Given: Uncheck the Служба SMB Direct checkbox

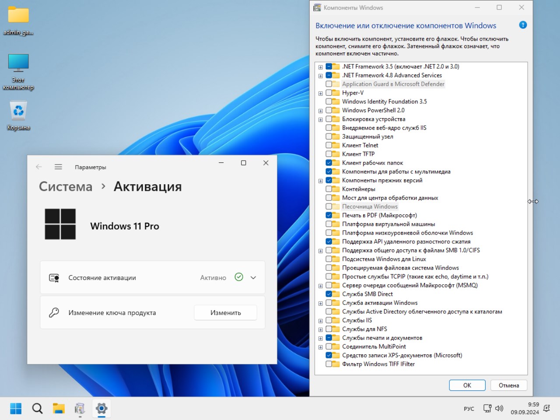Looking at the screenshot, I should (329, 294).
